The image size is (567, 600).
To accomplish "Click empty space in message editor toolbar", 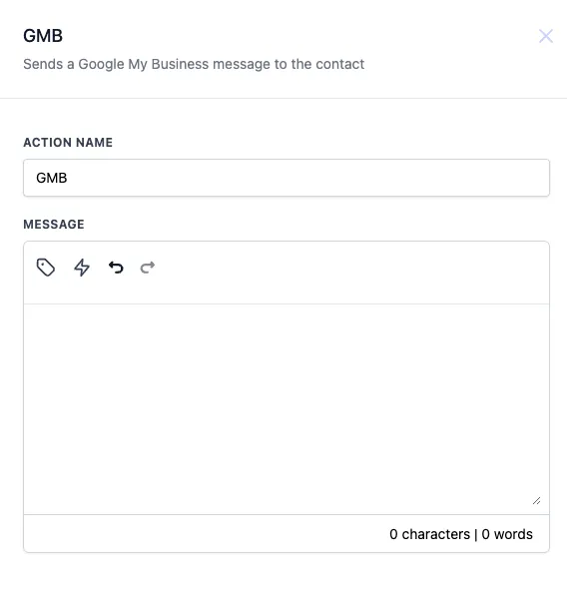I will 344,273.
